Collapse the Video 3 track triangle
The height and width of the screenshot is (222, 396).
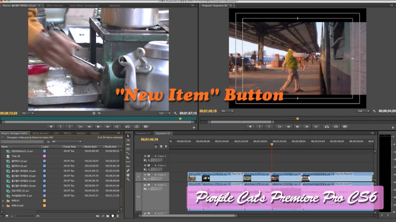click(156, 156)
